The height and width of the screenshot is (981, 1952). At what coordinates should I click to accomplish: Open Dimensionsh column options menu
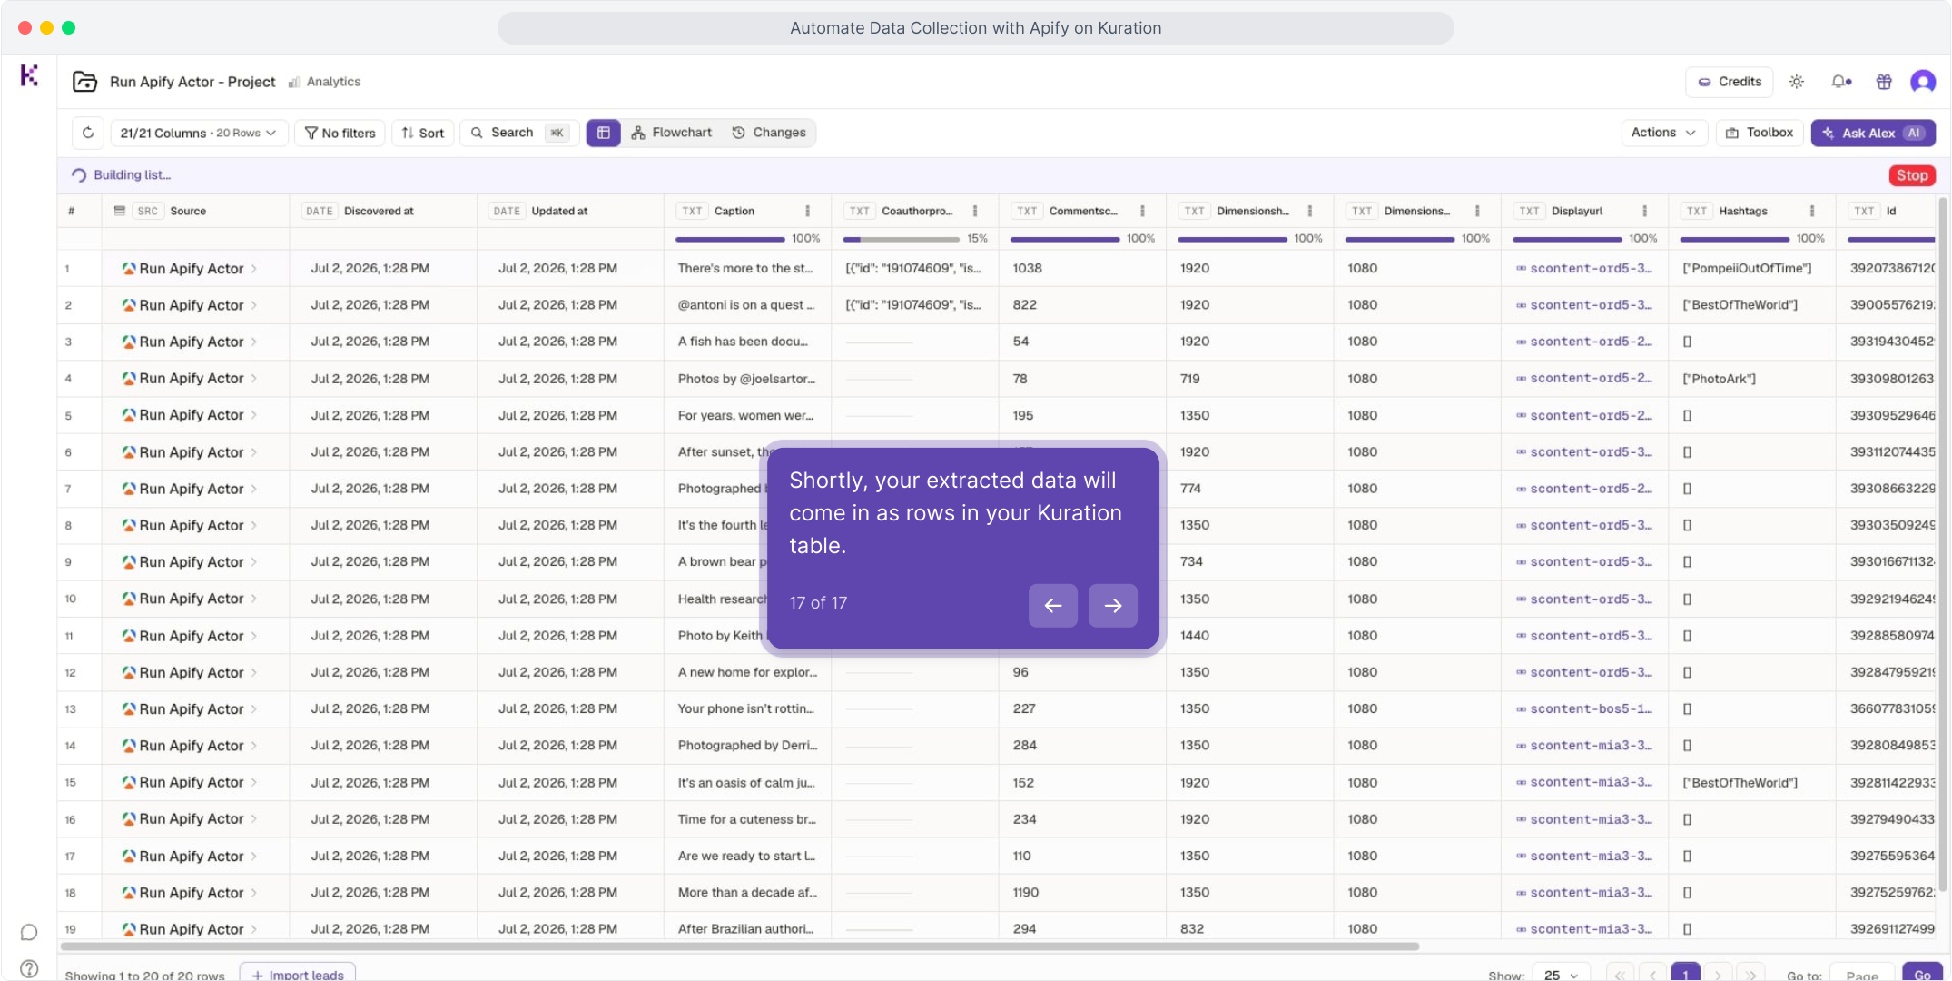[x=1310, y=211]
